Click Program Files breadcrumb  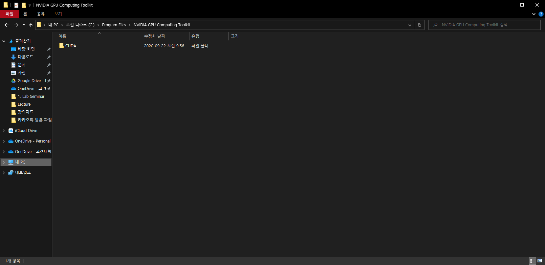114,25
